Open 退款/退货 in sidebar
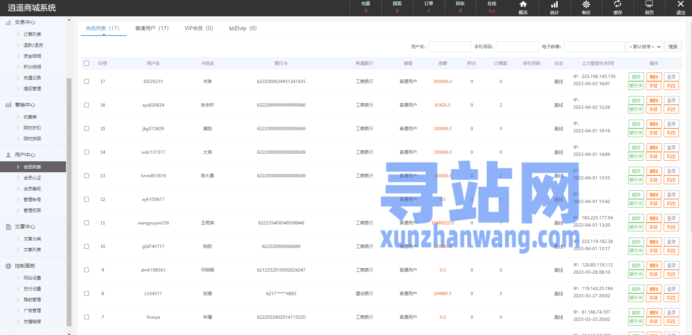Viewport: 692px width, 335px height. [33, 45]
